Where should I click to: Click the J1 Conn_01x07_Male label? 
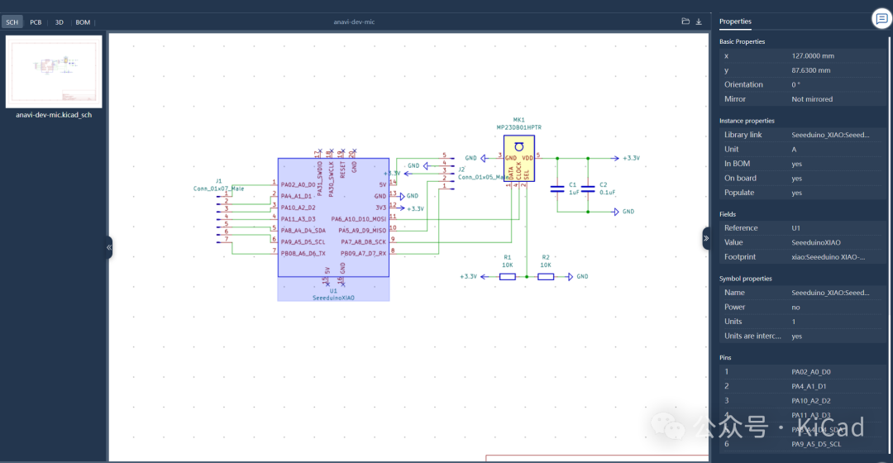[218, 185]
